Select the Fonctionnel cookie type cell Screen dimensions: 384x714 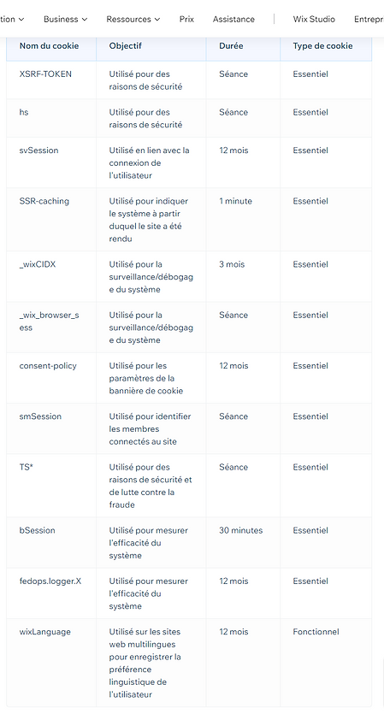pyautogui.click(x=316, y=632)
